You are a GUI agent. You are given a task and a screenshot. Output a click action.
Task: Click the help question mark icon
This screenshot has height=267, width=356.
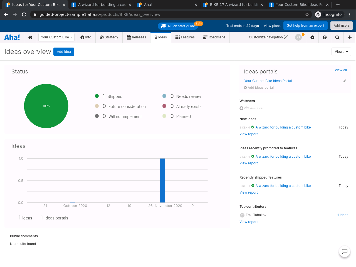pyautogui.click(x=325, y=37)
